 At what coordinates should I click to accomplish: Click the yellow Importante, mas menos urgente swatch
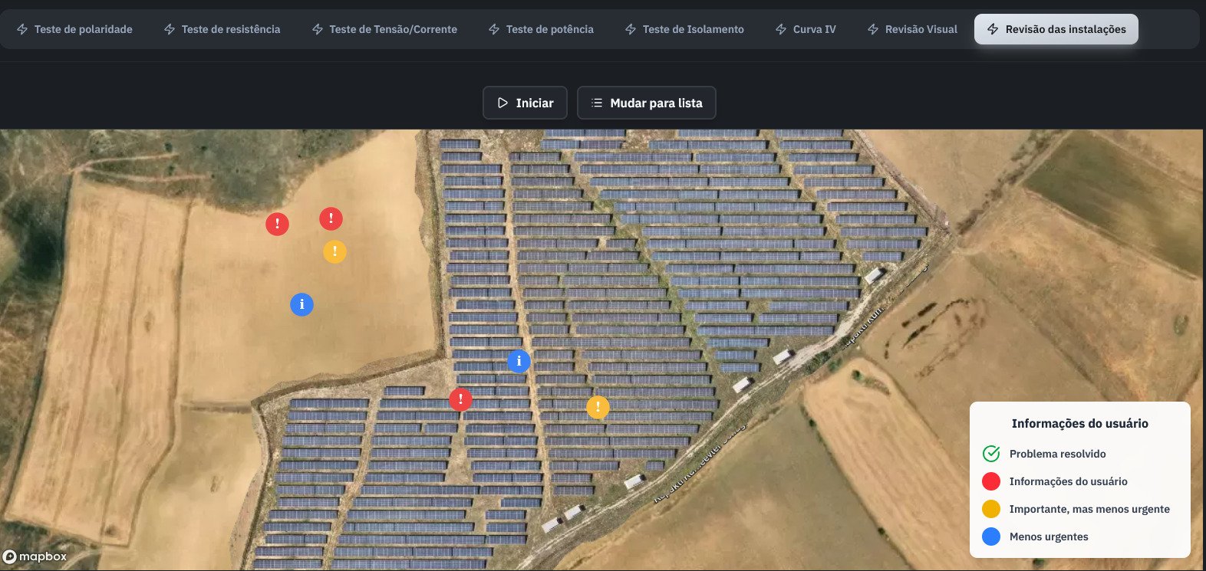pyautogui.click(x=991, y=509)
